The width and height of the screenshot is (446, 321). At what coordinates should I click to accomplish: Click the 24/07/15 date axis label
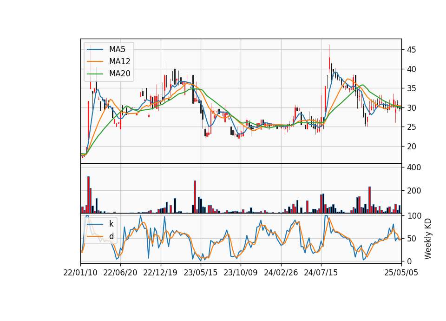pos(321,273)
